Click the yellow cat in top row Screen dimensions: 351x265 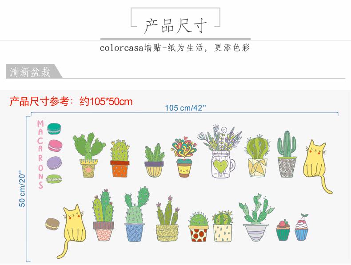(x=316, y=166)
